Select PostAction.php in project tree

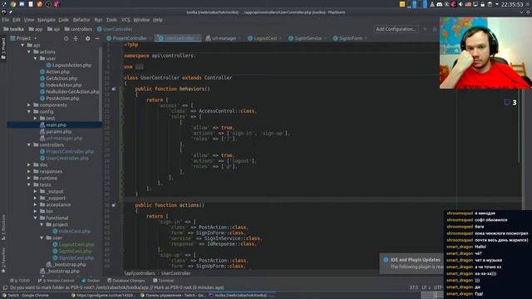pyautogui.click(x=59, y=98)
